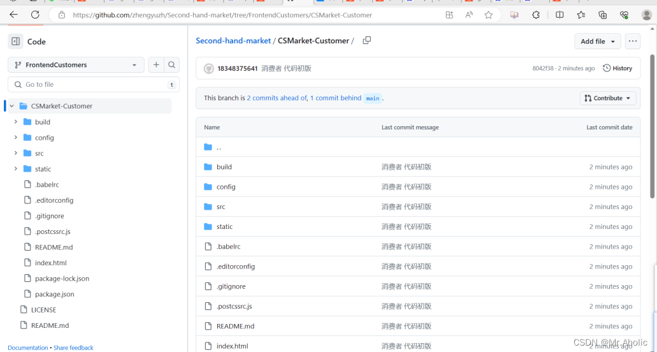This screenshot has width=657, height=352.
Task: Reload the page with the refresh icon
Action: point(35,15)
